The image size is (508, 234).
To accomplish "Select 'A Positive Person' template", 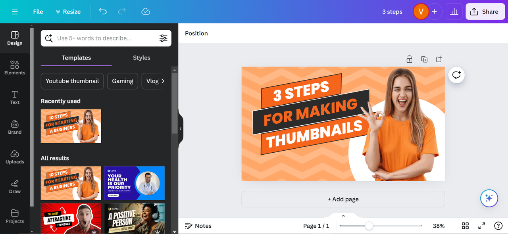I will [135, 219].
